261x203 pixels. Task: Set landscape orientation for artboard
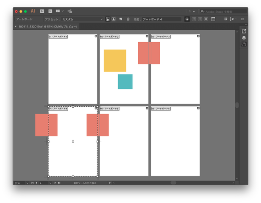(x=114, y=19)
